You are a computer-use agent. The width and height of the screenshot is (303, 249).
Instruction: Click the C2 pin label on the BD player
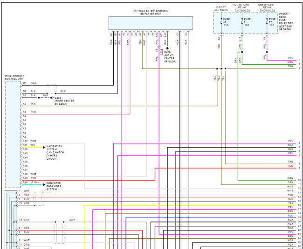[186, 34]
